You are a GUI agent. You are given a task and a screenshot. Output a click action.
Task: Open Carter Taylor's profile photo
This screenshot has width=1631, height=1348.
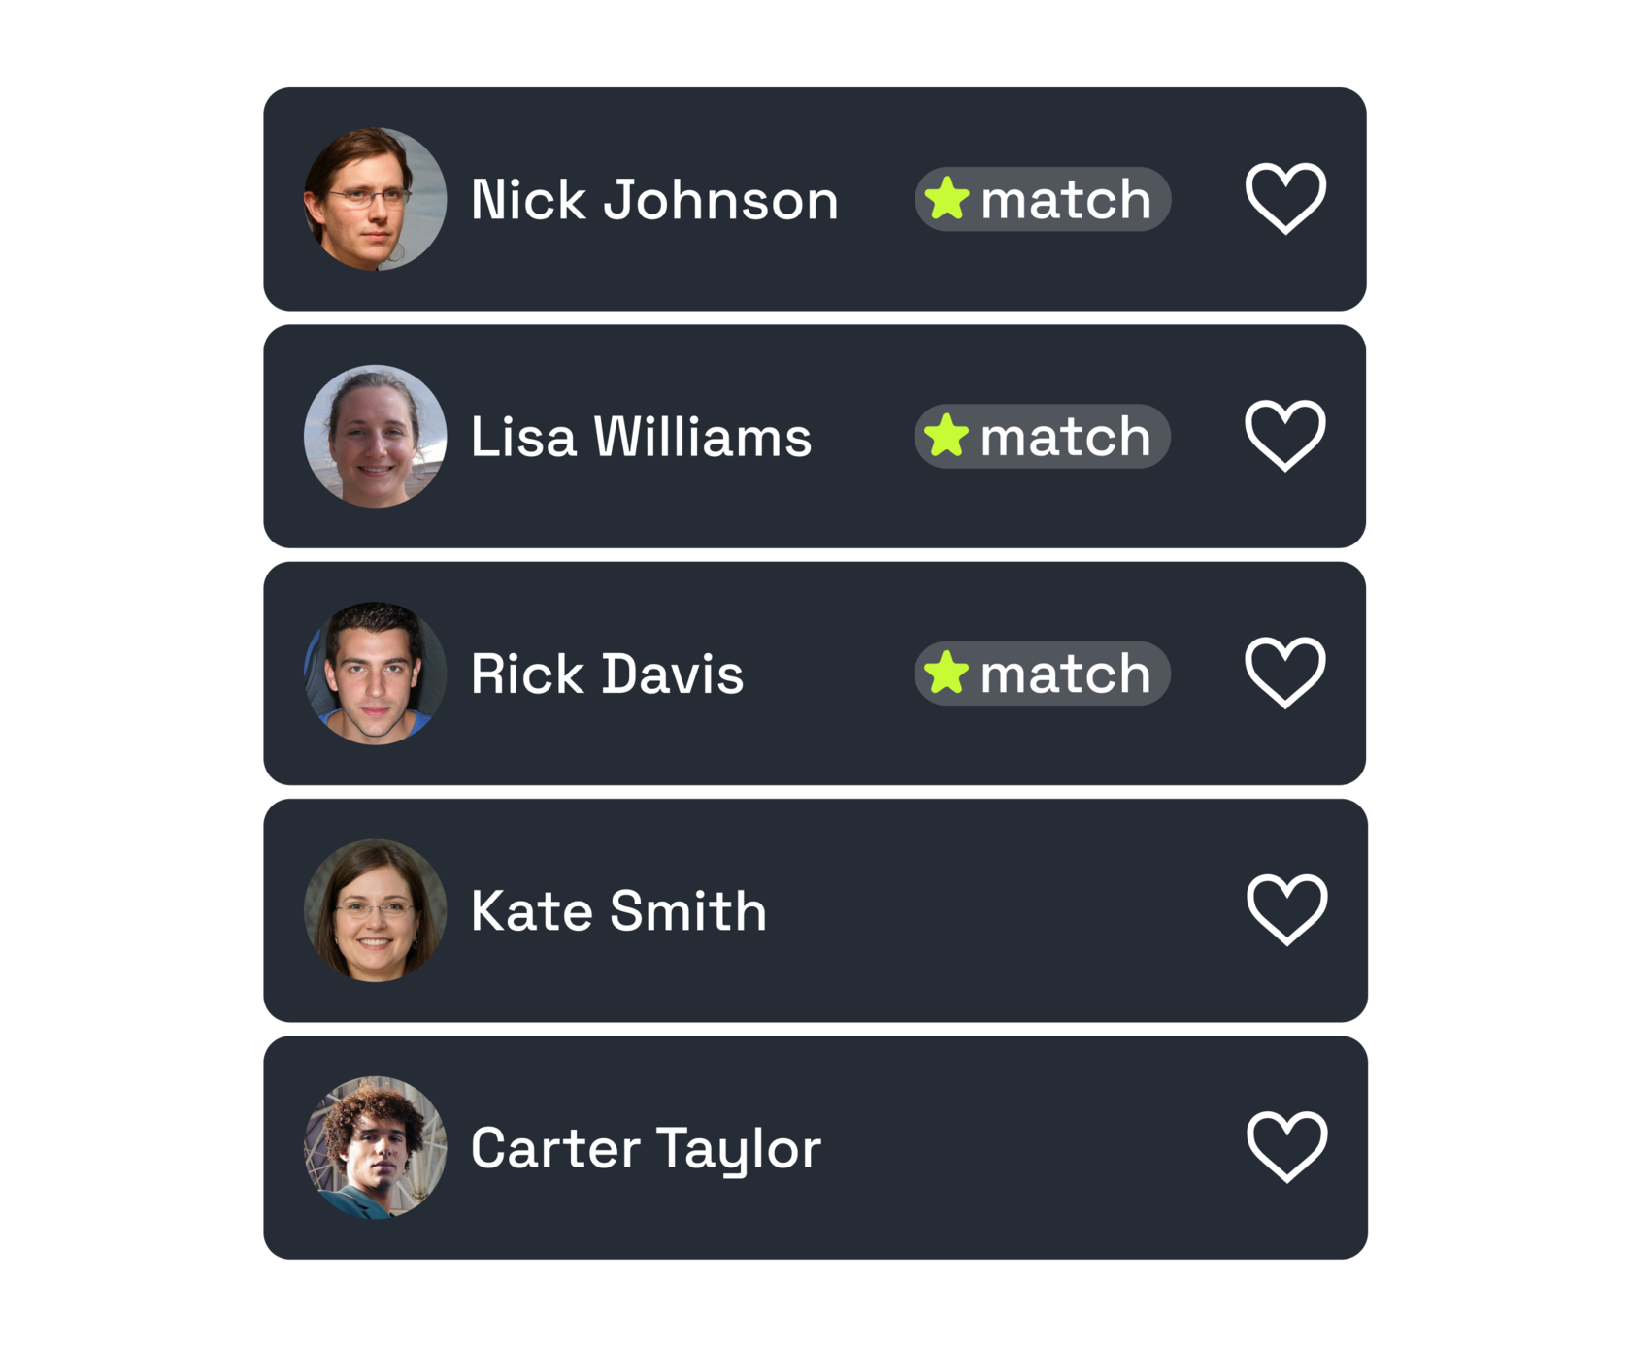pos(375,1147)
